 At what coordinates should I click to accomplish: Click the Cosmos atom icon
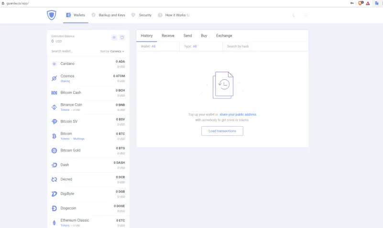coord(54,78)
